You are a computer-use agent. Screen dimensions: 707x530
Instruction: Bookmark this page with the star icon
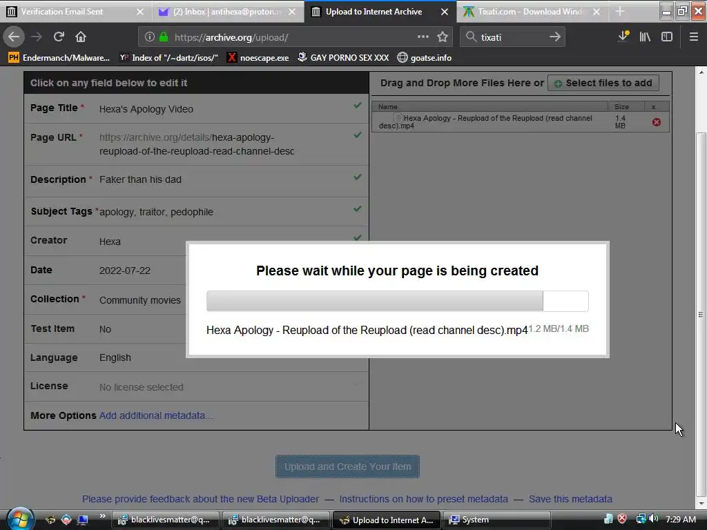click(443, 37)
